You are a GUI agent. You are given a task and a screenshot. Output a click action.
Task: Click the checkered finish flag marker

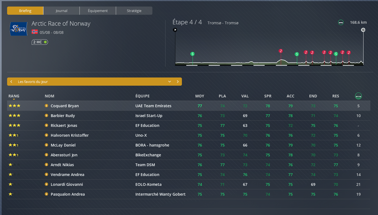363,30
